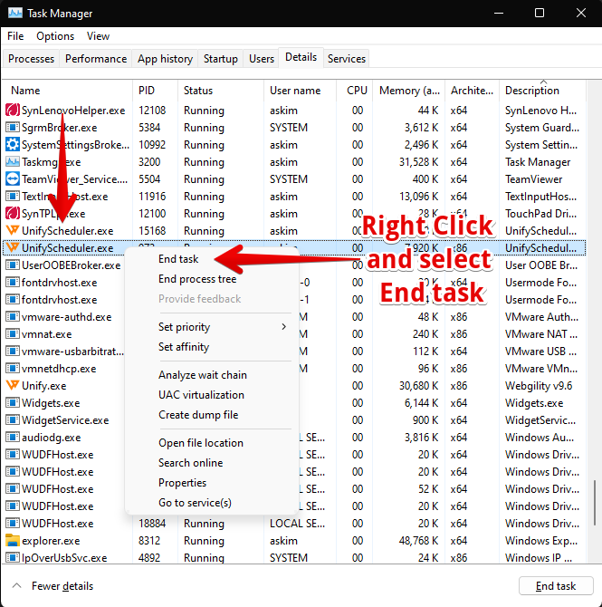Collapse view with Fewer details chevron
Viewport: 602px width, 607px height.
click(x=16, y=585)
